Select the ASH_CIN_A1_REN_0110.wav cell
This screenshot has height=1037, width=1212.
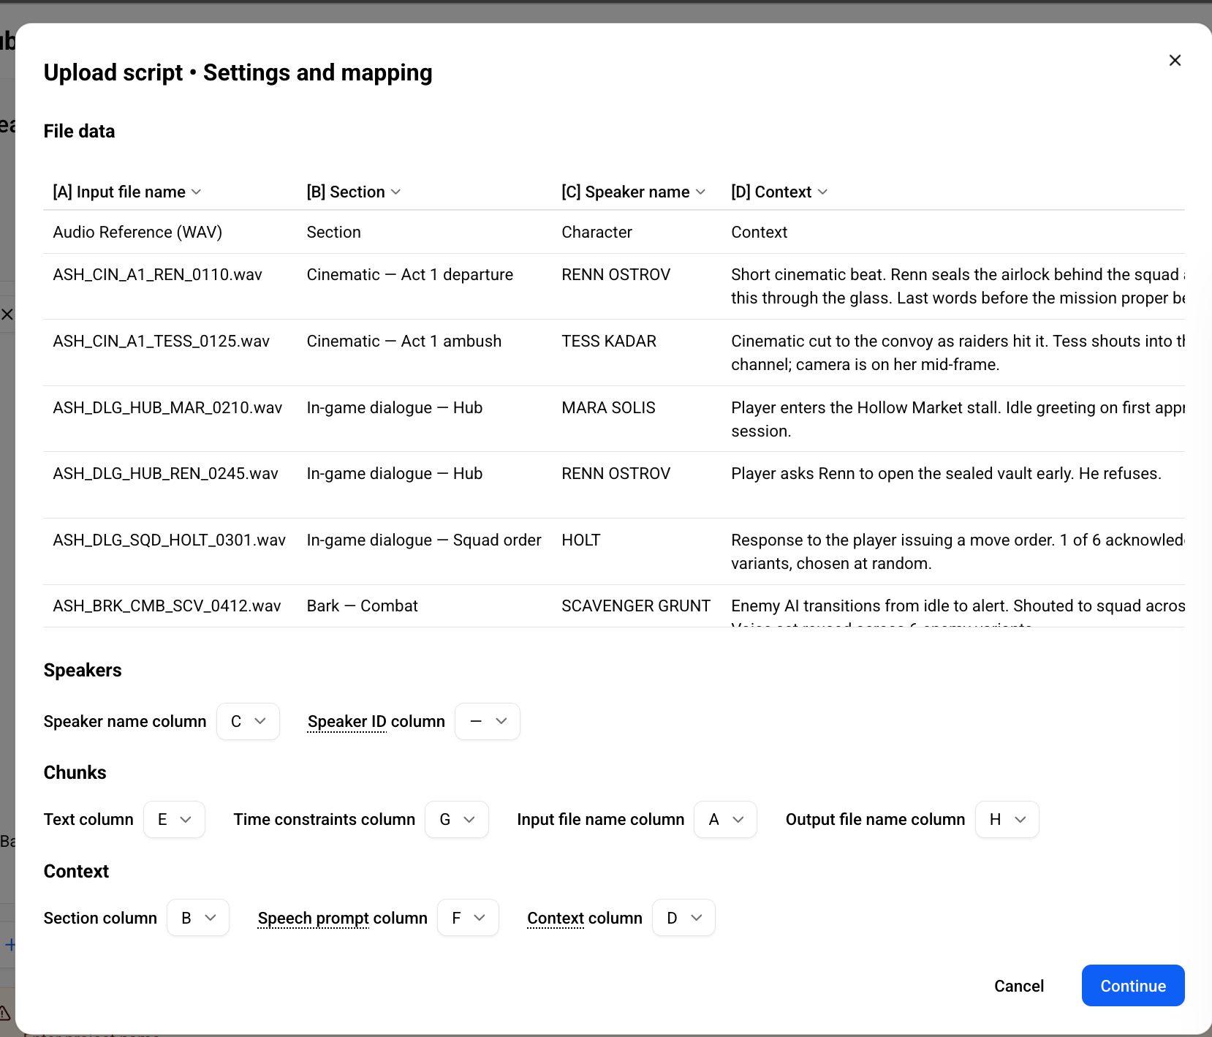click(157, 274)
